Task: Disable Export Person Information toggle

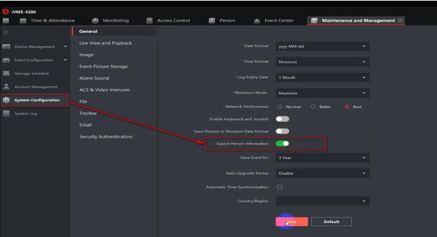Action: 282,143
